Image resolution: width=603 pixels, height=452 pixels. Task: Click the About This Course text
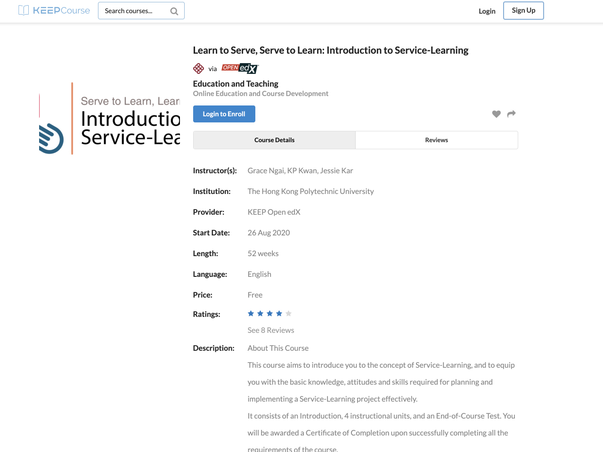pyautogui.click(x=278, y=348)
